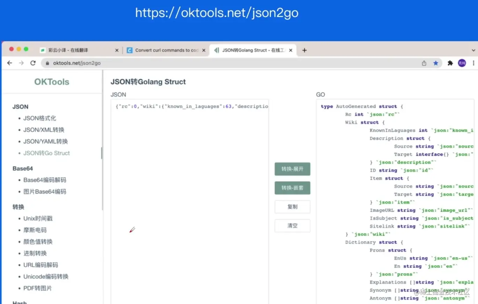
Task: Click the 'Prons struct {' code line
Action: [x=391, y=250]
